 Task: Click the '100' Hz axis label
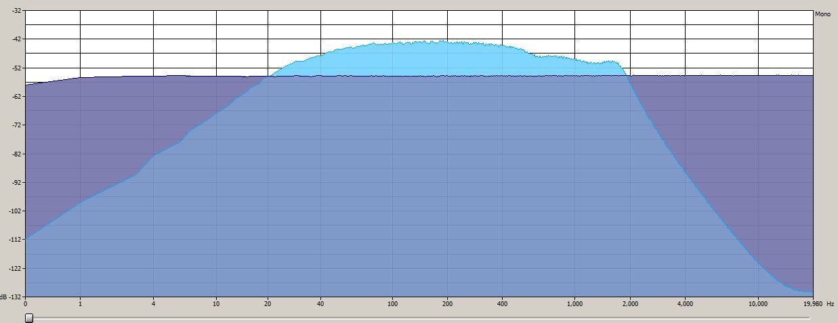pos(392,304)
